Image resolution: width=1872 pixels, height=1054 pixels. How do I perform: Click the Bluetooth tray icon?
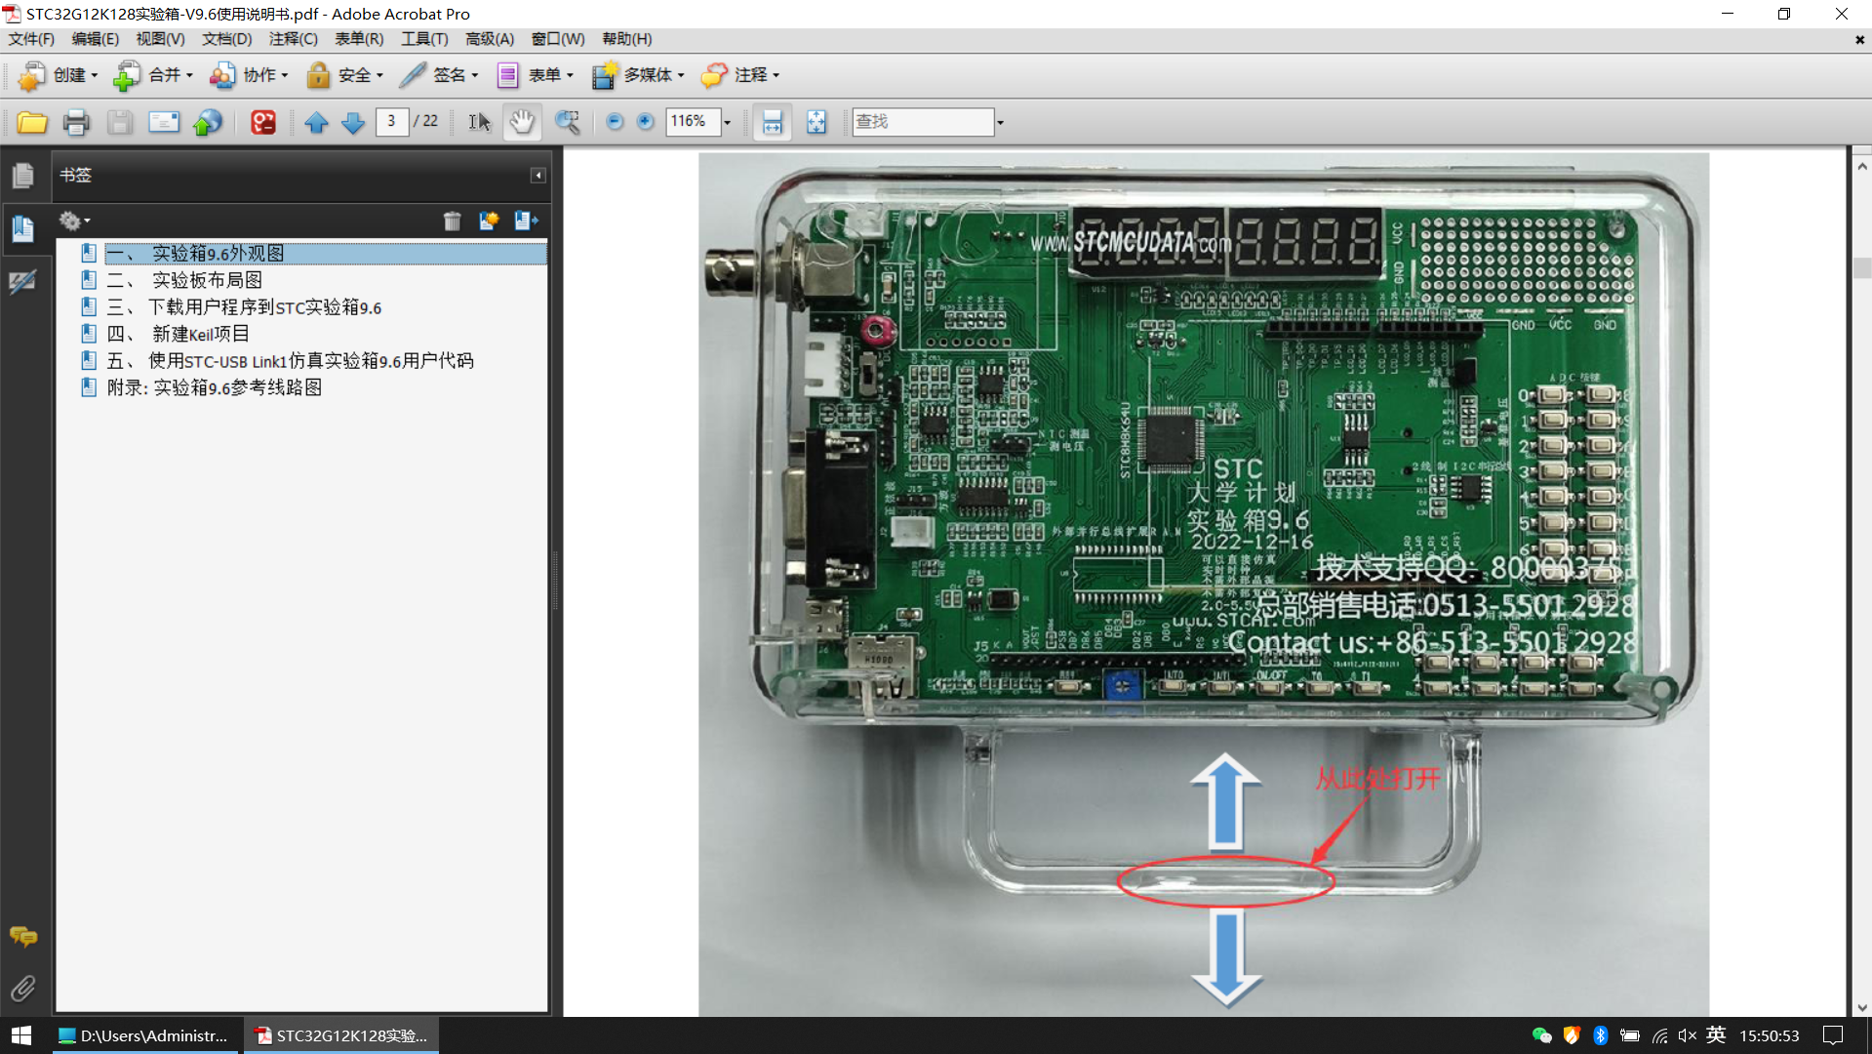1600,1035
